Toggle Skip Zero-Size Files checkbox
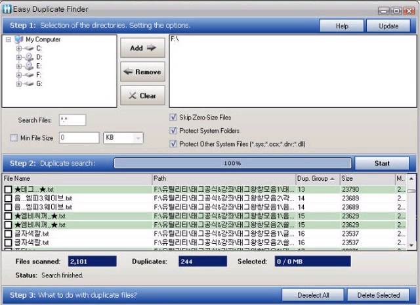 click(173, 118)
